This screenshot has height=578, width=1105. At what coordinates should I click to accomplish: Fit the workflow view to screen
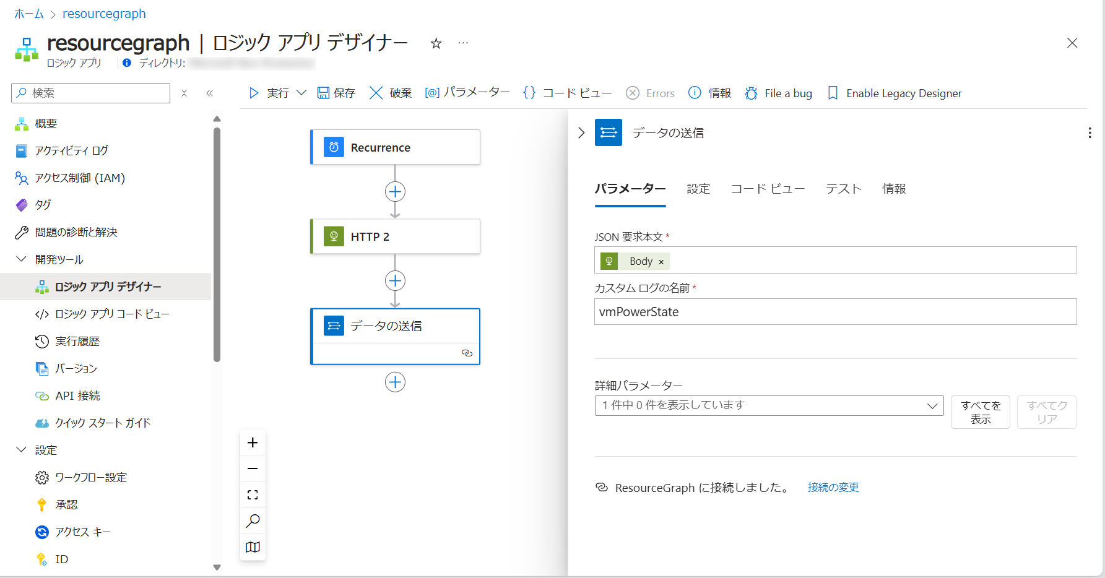click(x=253, y=495)
